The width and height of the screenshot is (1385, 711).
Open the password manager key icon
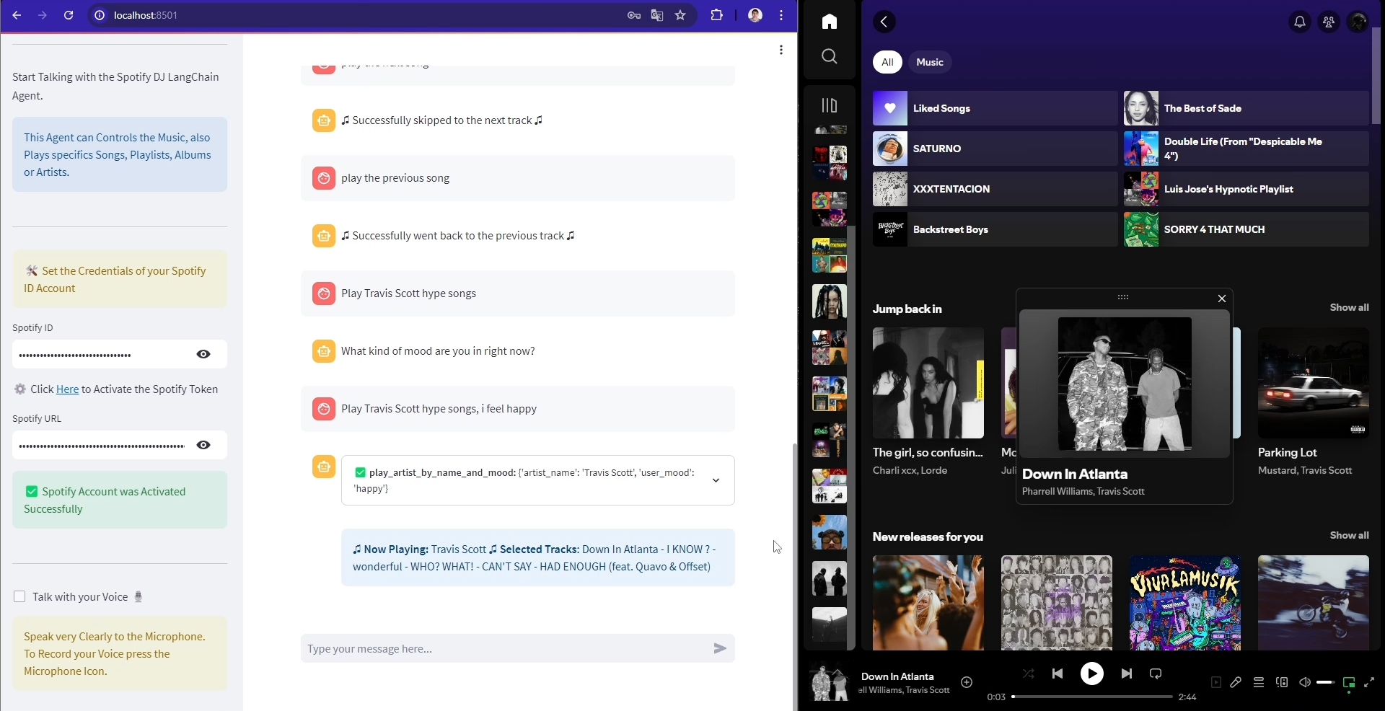coord(634,15)
